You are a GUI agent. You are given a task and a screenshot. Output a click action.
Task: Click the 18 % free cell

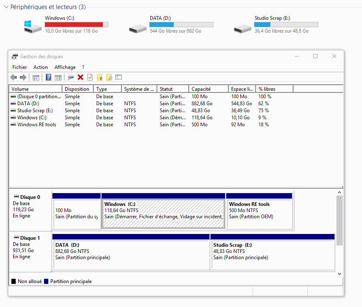[264, 125]
